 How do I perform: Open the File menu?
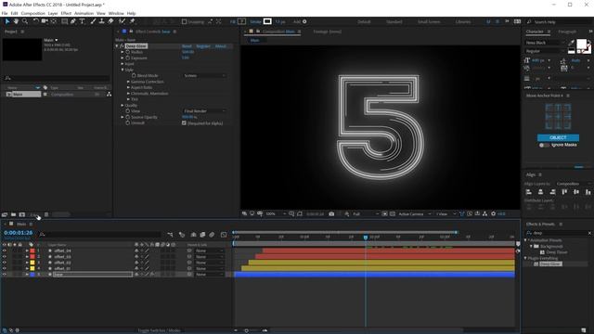coord(5,13)
